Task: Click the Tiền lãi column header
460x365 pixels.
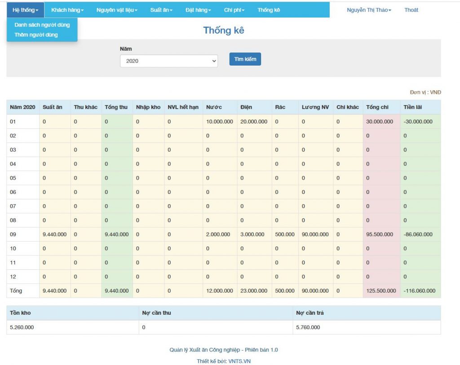Action: click(x=412, y=107)
